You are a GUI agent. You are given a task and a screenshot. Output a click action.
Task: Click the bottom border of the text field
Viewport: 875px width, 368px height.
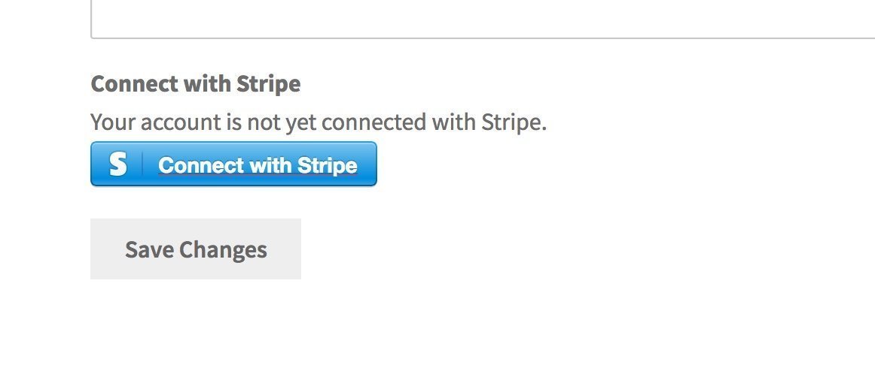click(x=483, y=38)
